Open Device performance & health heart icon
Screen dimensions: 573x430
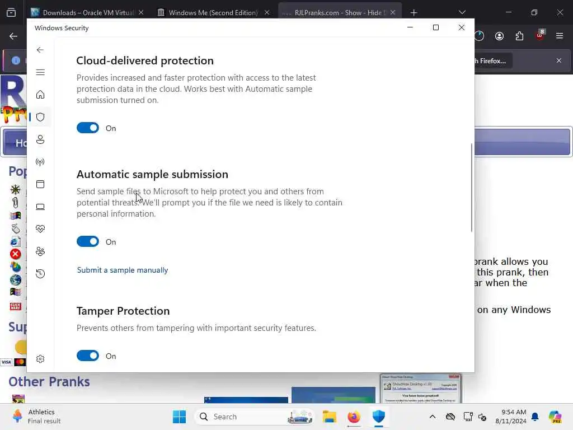point(40,229)
